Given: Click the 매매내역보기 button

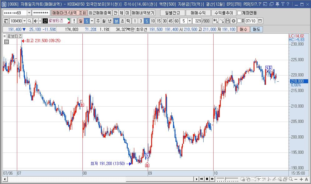Looking at the screenshot, I should coord(143,13).
